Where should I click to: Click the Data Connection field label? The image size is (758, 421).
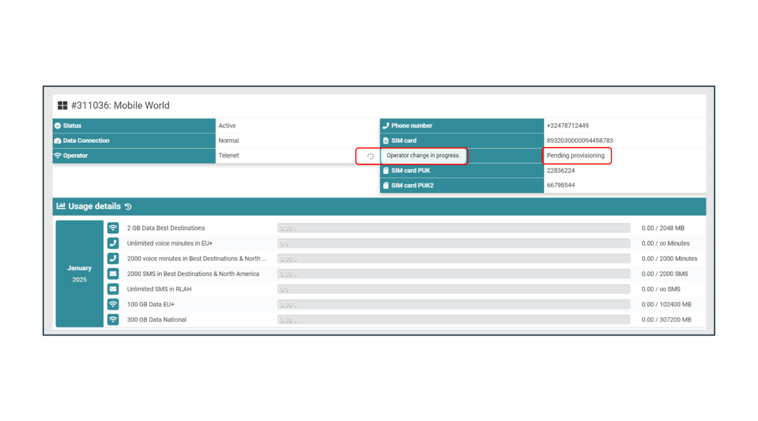[86, 141]
